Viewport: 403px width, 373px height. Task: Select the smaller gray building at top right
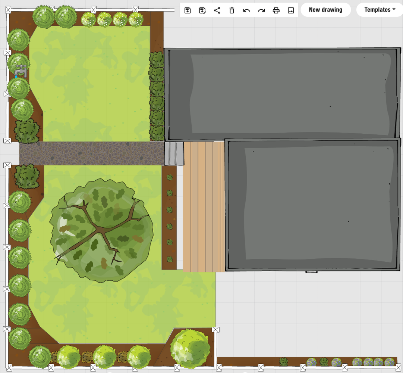(283, 93)
